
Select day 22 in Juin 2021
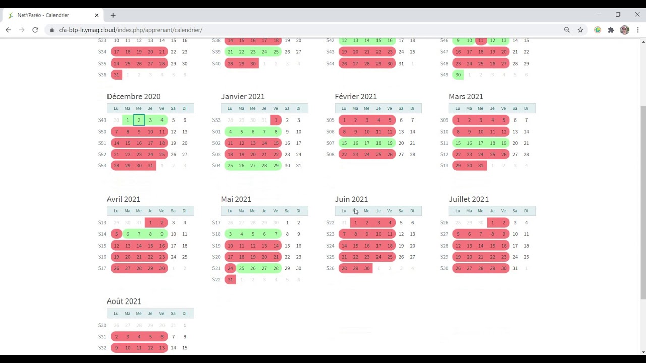point(355,257)
